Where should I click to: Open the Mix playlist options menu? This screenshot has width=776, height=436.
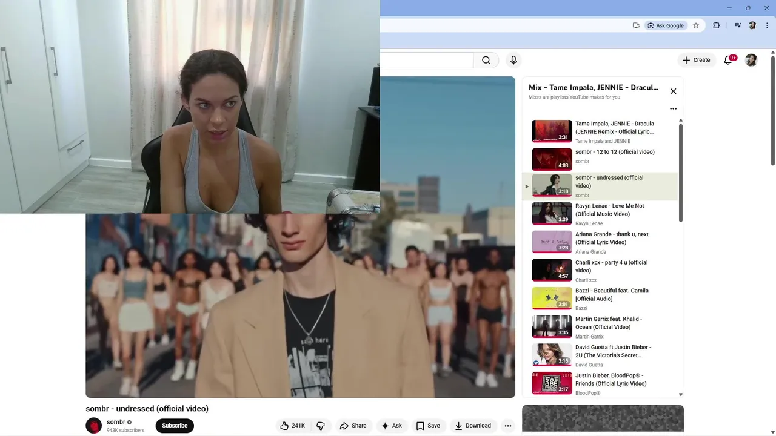pyautogui.click(x=673, y=109)
